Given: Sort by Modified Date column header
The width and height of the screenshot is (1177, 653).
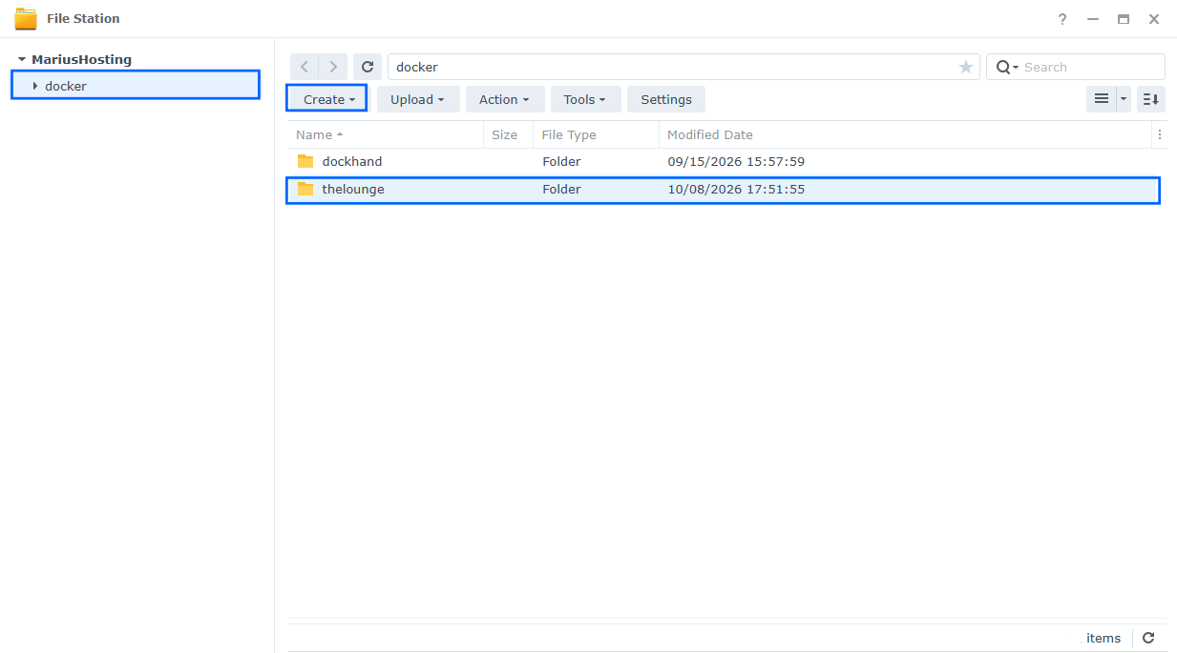Looking at the screenshot, I should [x=905, y=134].
